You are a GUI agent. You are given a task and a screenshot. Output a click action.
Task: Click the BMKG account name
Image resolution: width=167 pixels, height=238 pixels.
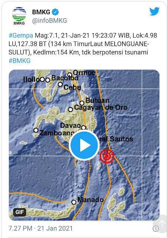pos(41,12)
